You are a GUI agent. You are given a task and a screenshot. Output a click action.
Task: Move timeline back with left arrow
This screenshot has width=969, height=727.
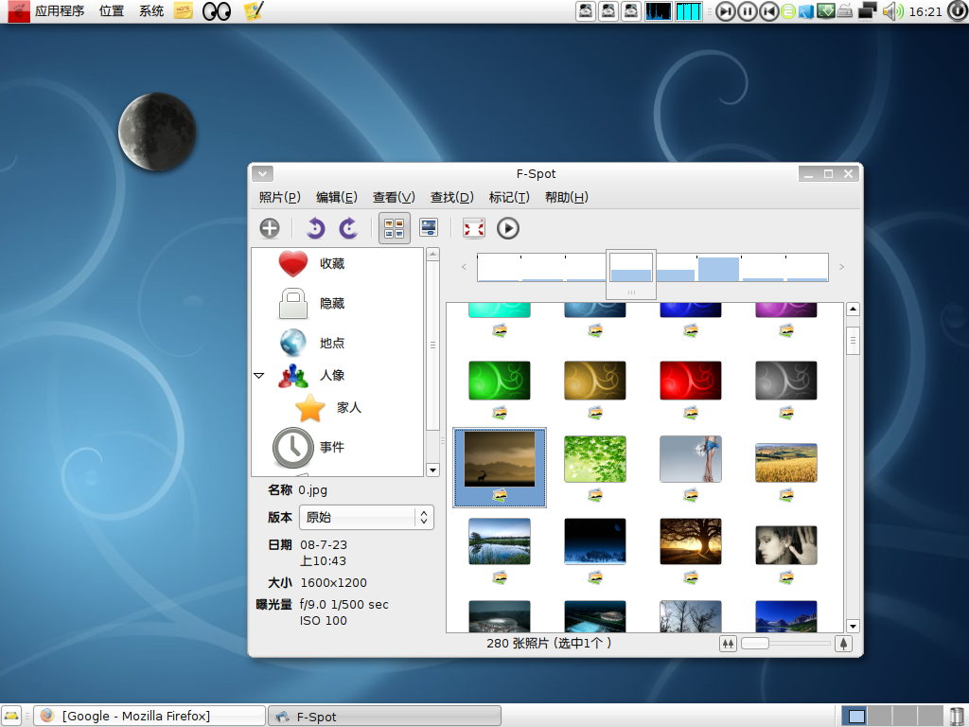(x=464, y=267)
